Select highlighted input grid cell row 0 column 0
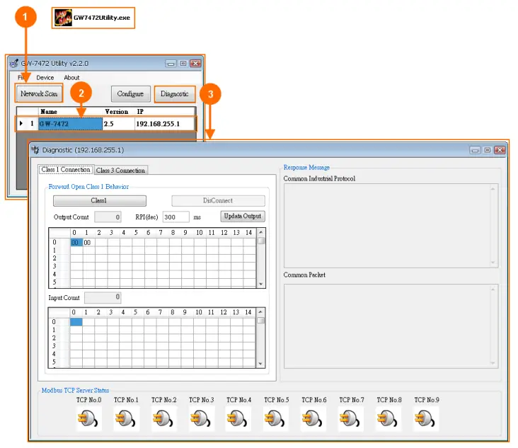Viewport: 518px width, 448px height. [76, 322]
